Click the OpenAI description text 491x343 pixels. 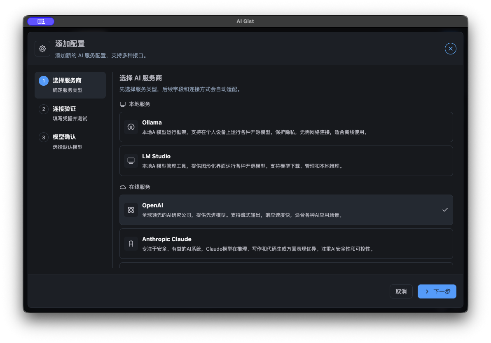tap(243, 215)
